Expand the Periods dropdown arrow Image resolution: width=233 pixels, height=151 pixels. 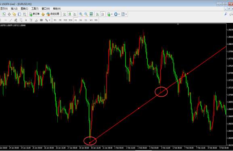click(x=119, y=14)
